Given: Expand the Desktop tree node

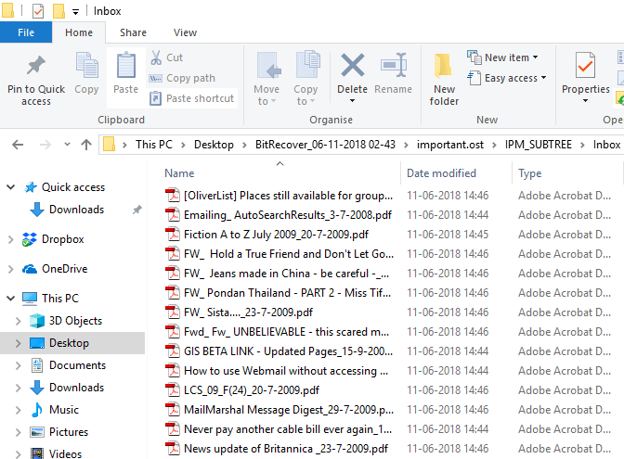Looking at the screenshot, I should click(18, 343).
